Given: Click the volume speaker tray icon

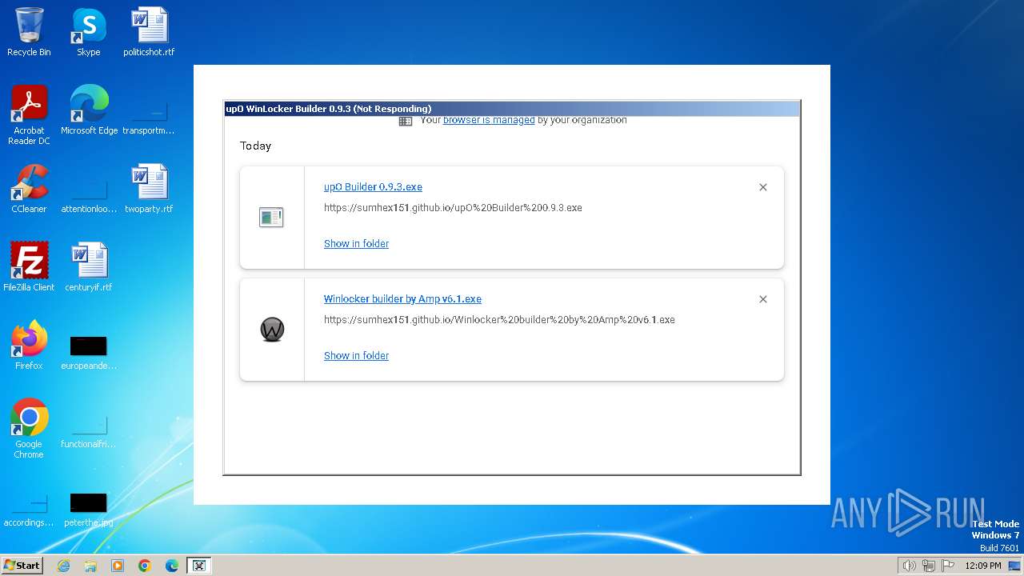Looking at the screenshot, I should pyautogui.click(x=909, y=566).
